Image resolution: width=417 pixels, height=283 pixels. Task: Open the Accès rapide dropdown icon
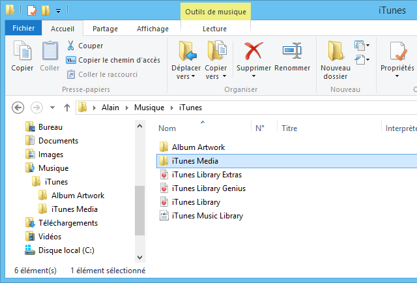point(362,59)
